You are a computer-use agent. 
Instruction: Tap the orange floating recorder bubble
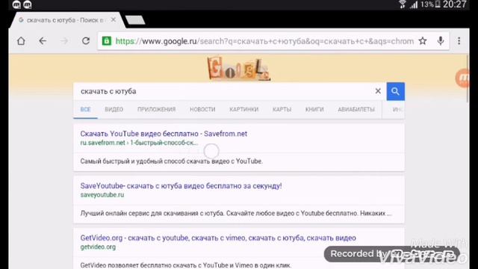click(x=463, y=78)
